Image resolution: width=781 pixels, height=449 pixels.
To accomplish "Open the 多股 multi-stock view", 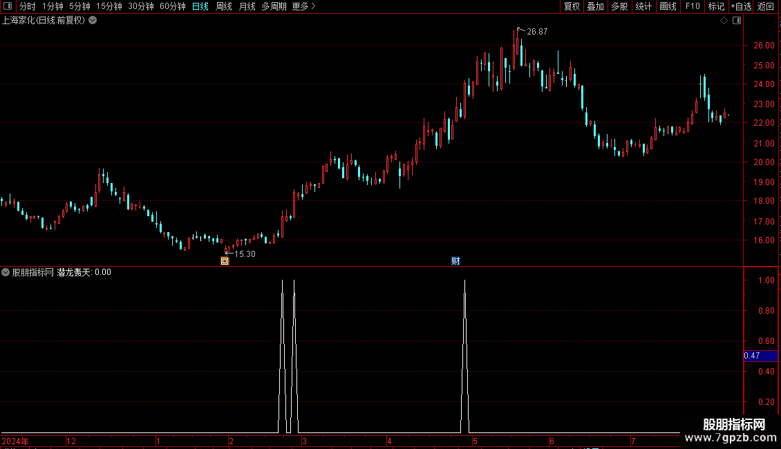I will pos(619,6).
